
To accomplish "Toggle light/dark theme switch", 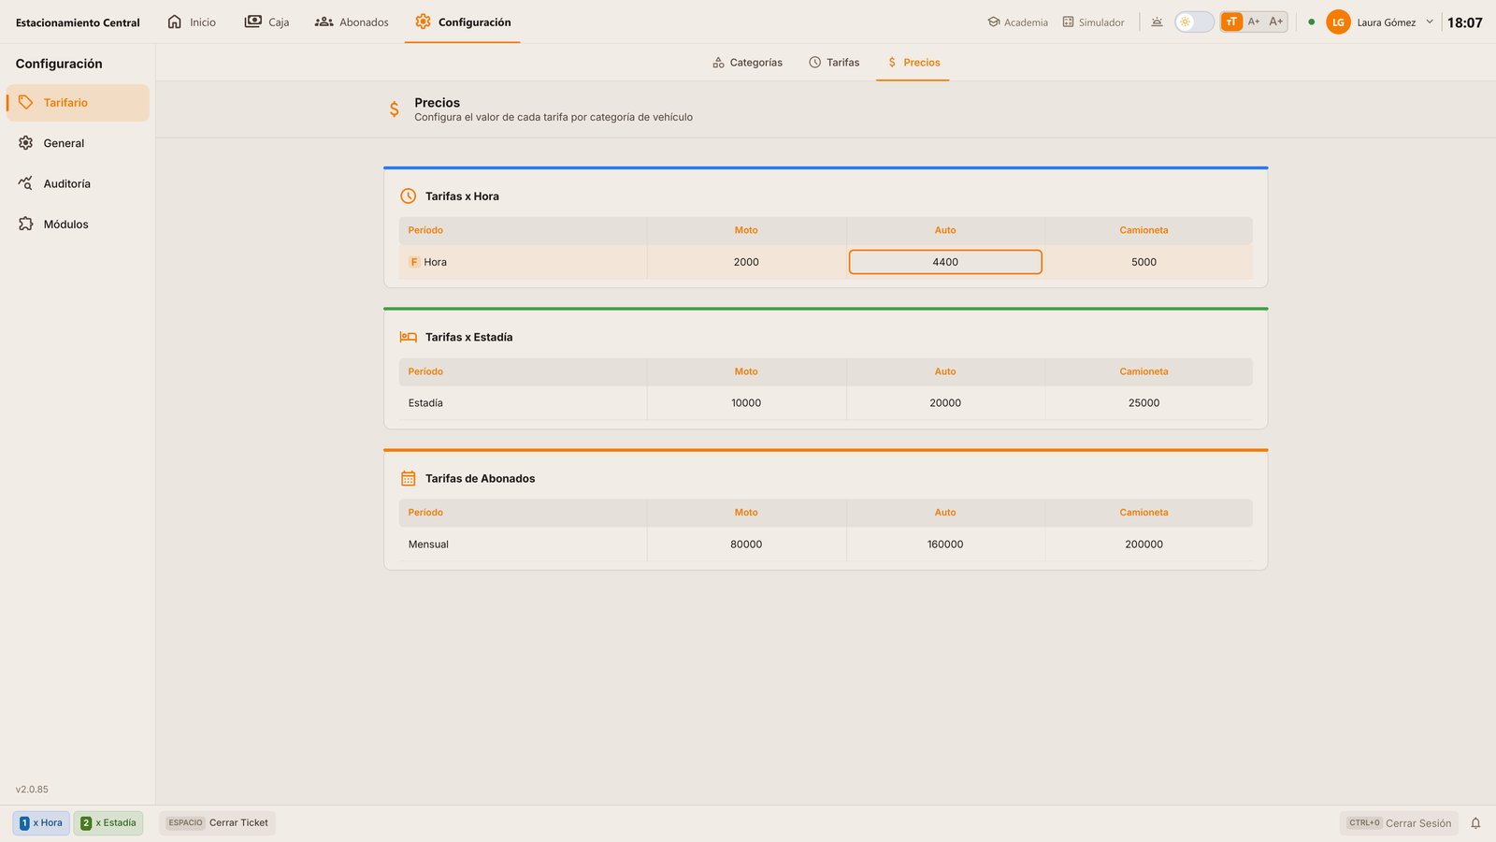I will tap(1194, 22).
